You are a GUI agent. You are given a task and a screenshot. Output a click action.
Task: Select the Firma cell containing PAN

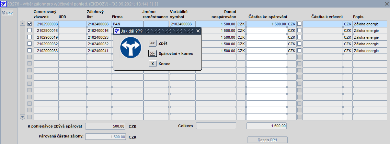(128, 24)
